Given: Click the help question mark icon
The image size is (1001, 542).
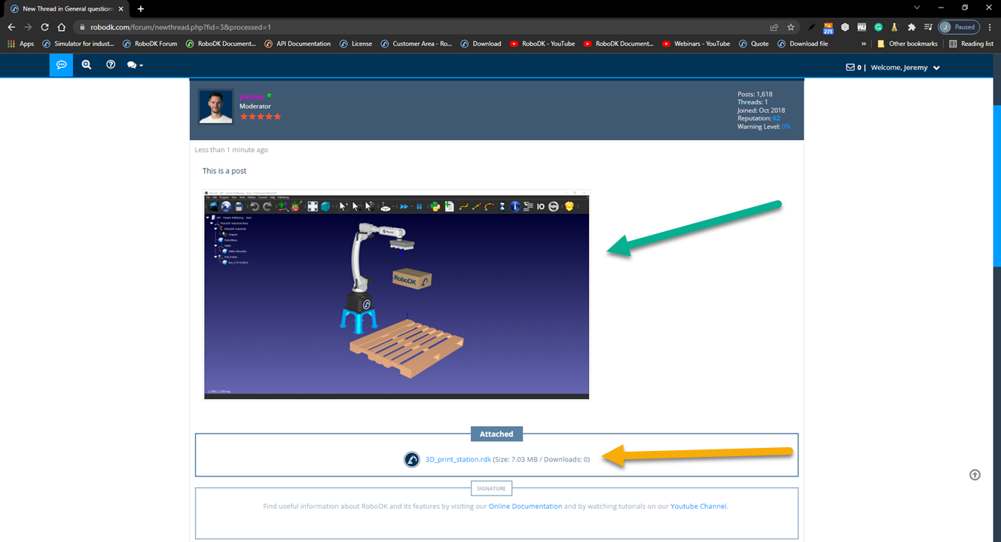Looking at the screenshot, I should [111, 65].
